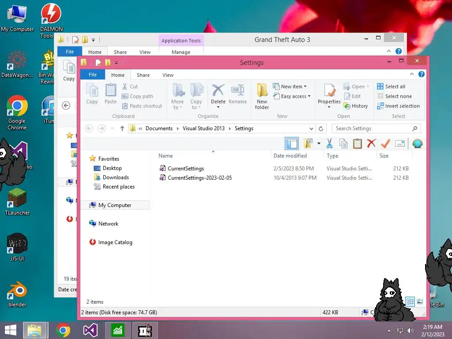The height and width of the screenshot is (339, 452).
Task: Switch to the Home tab in Settings window
Action: (x=117, y=75)
